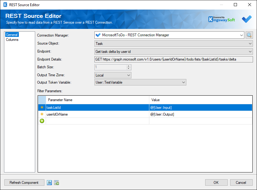Viewport: 257px width, 190px height.
Task: Close the REST Source Editor window
Action: tap(250, 5)
